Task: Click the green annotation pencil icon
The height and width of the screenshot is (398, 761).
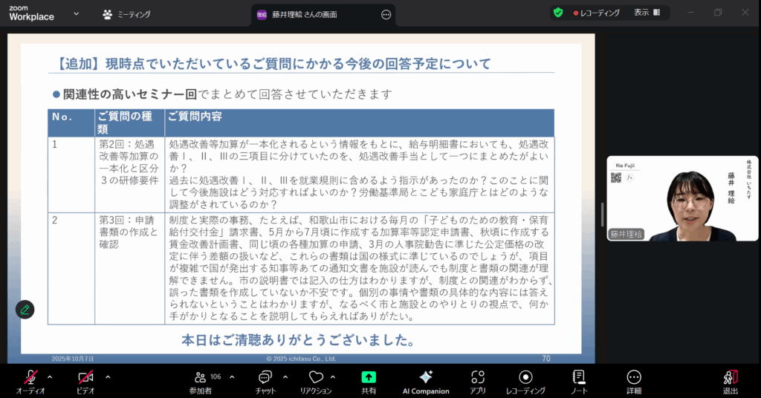Action: [25, 310]
